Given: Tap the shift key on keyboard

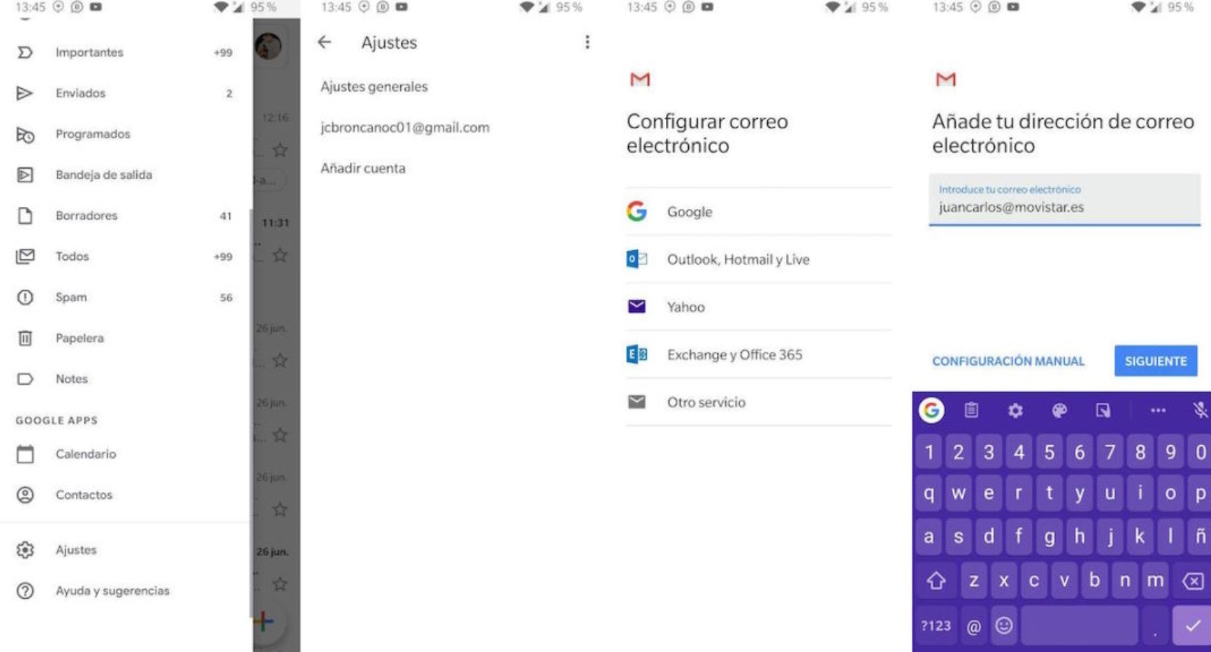Looking at the screenshot, I should point(936,580).
